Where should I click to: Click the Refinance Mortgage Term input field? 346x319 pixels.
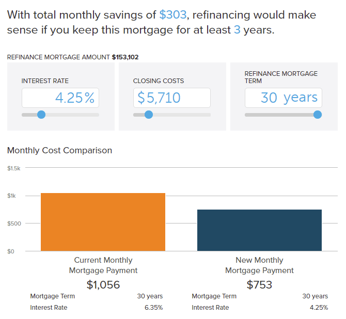click(283, 98)
